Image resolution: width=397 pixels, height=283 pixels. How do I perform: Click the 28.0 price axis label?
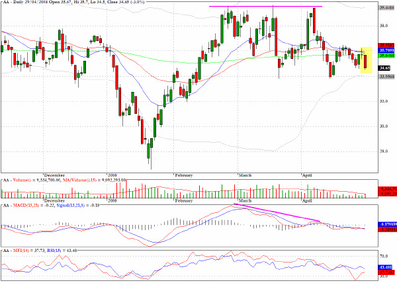click(384, 151)
